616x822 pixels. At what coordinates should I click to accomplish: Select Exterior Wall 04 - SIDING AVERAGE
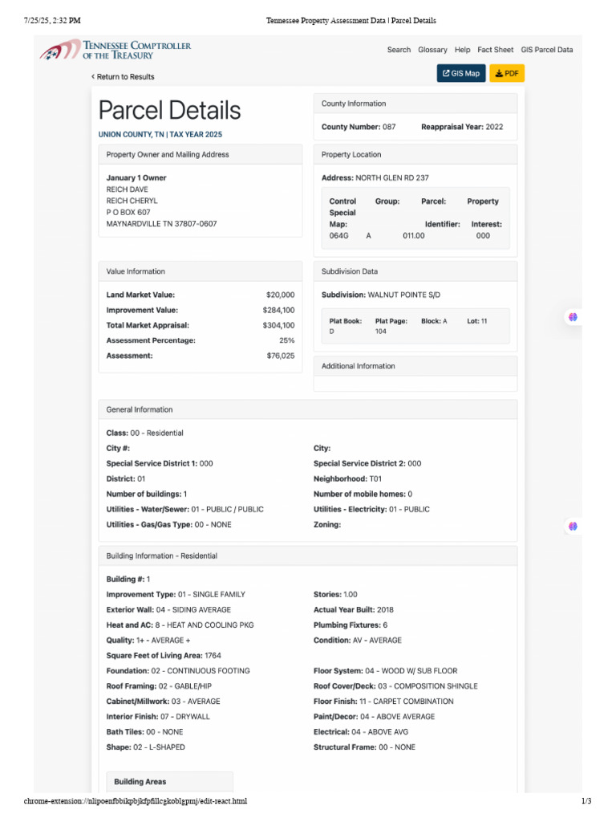tap(194, 610)
